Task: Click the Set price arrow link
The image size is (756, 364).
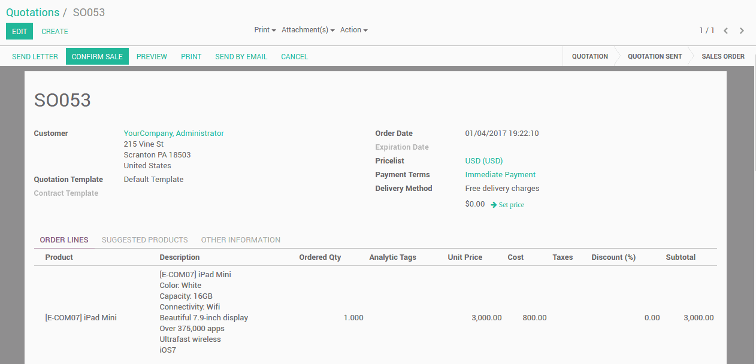Action: pyautogui.click(x=507, y=205)
